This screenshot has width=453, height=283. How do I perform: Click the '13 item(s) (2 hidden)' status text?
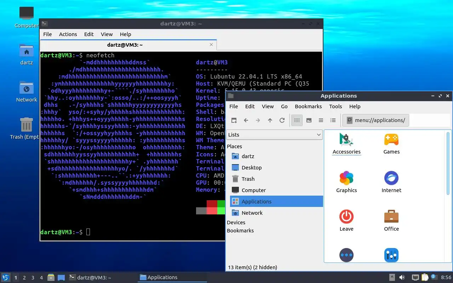253,267
